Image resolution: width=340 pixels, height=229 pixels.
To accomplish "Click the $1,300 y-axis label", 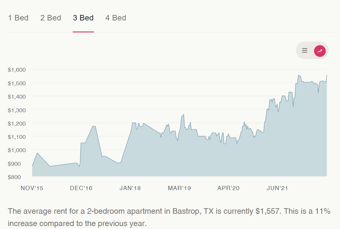I will point(17,110).
